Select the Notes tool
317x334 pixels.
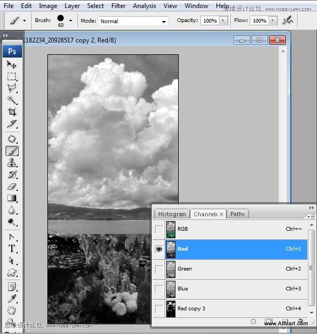point(11,287)
